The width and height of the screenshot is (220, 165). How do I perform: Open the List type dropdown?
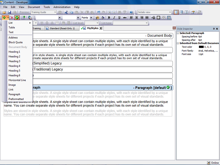pos(146,23)
